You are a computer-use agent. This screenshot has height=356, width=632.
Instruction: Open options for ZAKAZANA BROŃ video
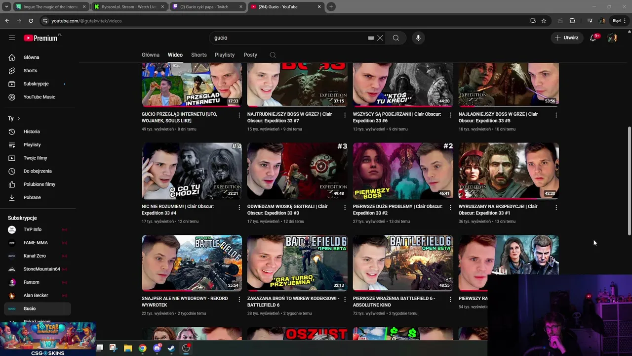pyautogui.click(x=345, y=299)
